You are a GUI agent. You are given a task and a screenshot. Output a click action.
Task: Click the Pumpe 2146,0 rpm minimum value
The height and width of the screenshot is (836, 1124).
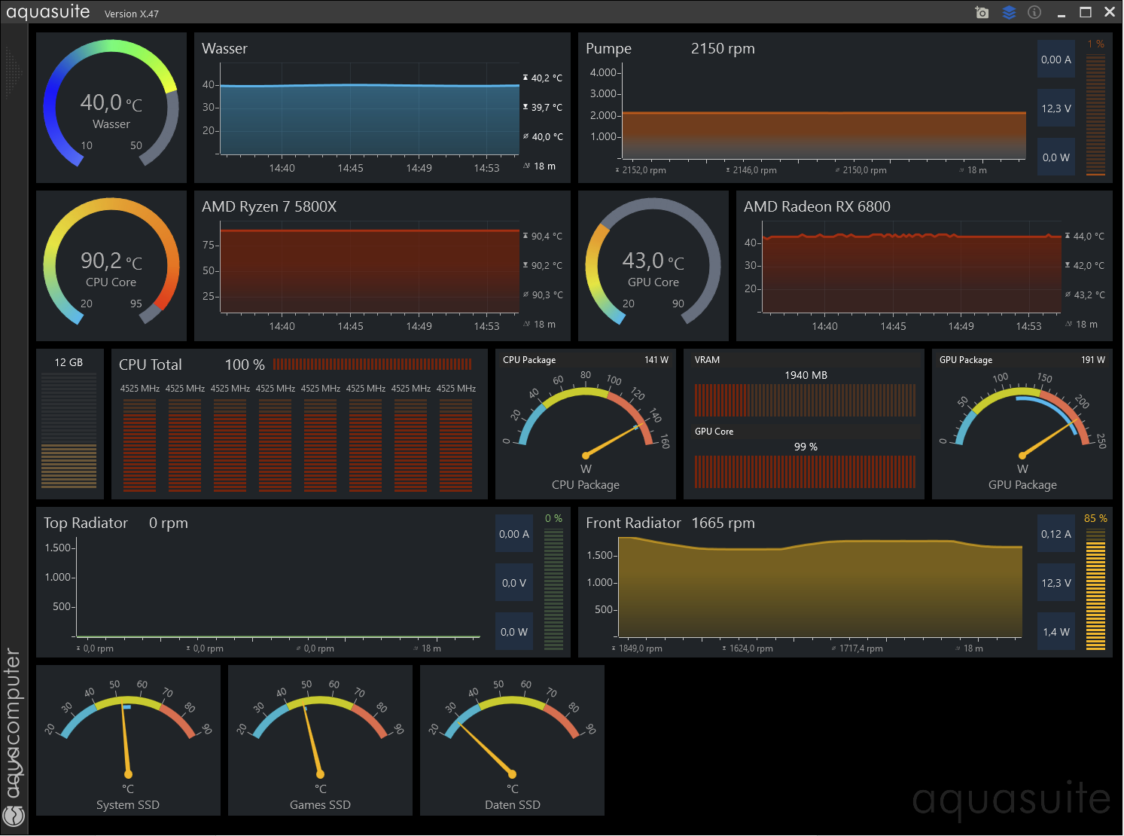[754, 170]
